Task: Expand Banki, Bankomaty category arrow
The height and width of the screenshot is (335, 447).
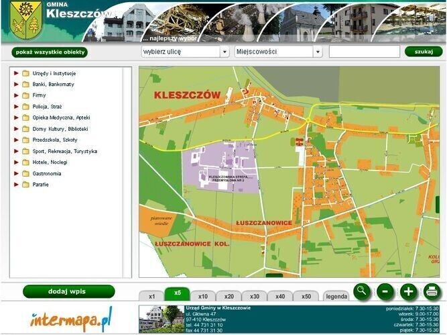Action: coord(16,84)
